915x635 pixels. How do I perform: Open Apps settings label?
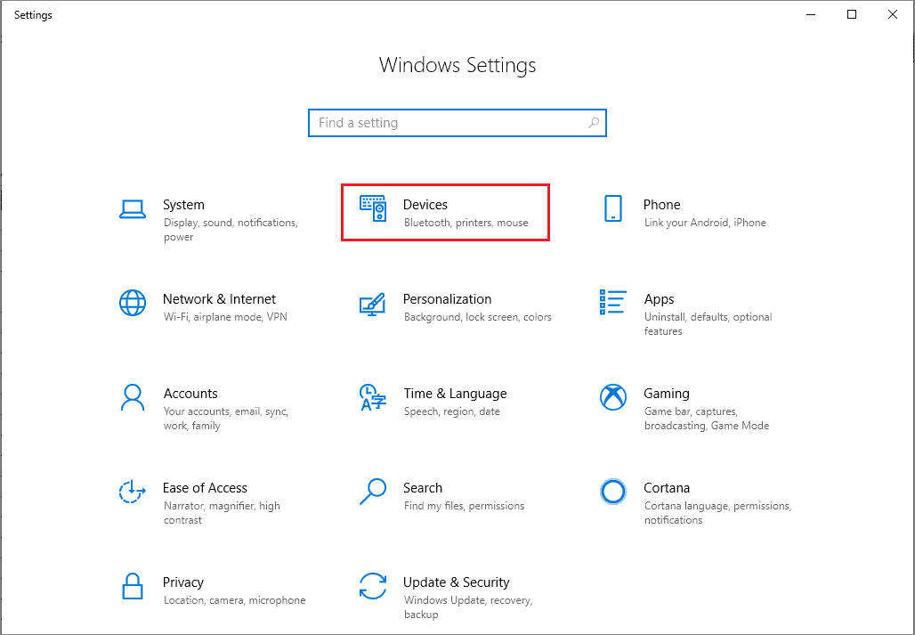pyautogui.click(x=659, y=299)
